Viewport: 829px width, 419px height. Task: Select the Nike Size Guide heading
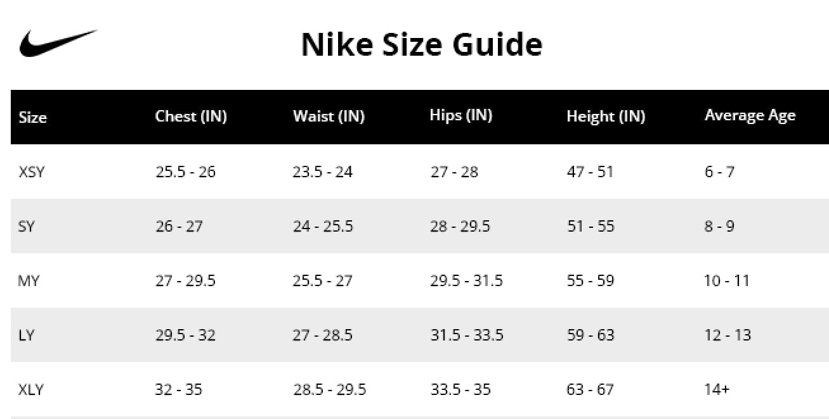[422, 44]
